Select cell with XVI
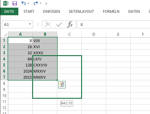 tap(45, 47)
